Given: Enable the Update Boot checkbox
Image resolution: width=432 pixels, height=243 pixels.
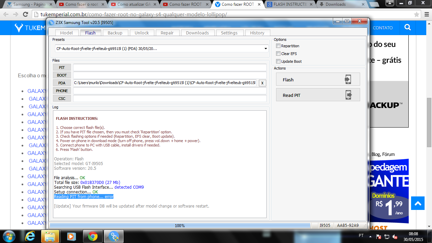Looking at the screenshot, I should point(278,61).
